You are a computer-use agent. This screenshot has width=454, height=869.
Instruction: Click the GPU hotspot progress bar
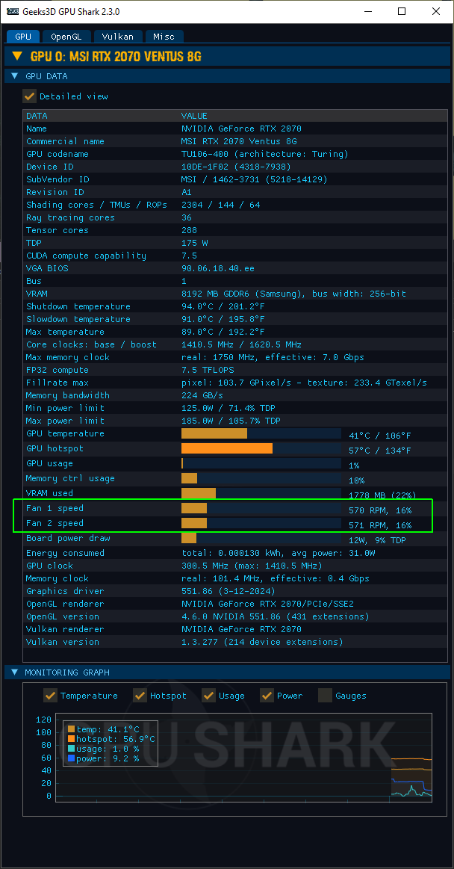tap(261, 448)
